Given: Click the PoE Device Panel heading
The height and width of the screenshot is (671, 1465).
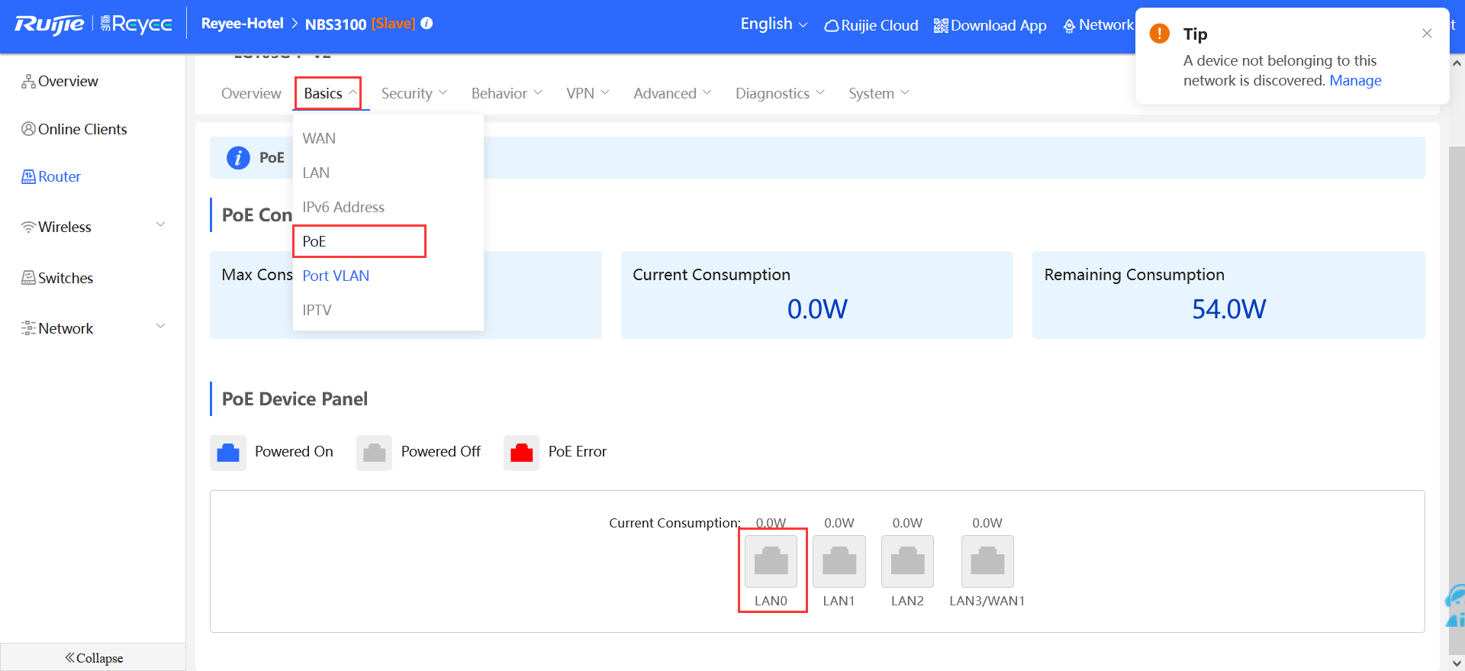Looking at the screenshot, I should [x=295, y=399].
